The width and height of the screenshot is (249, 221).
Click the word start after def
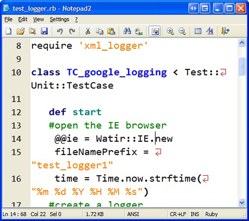87,112
